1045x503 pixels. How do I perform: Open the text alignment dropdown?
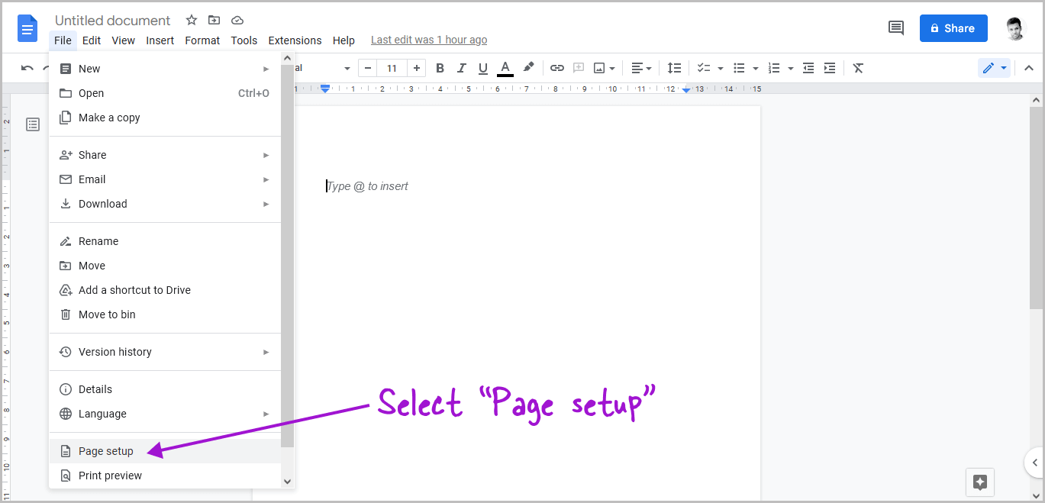click(x=641, y=68)
